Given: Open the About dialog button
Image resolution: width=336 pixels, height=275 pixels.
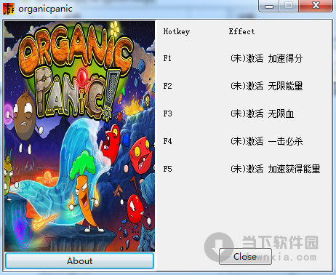Looking at the screenshot, I should (x=79, y=261).
